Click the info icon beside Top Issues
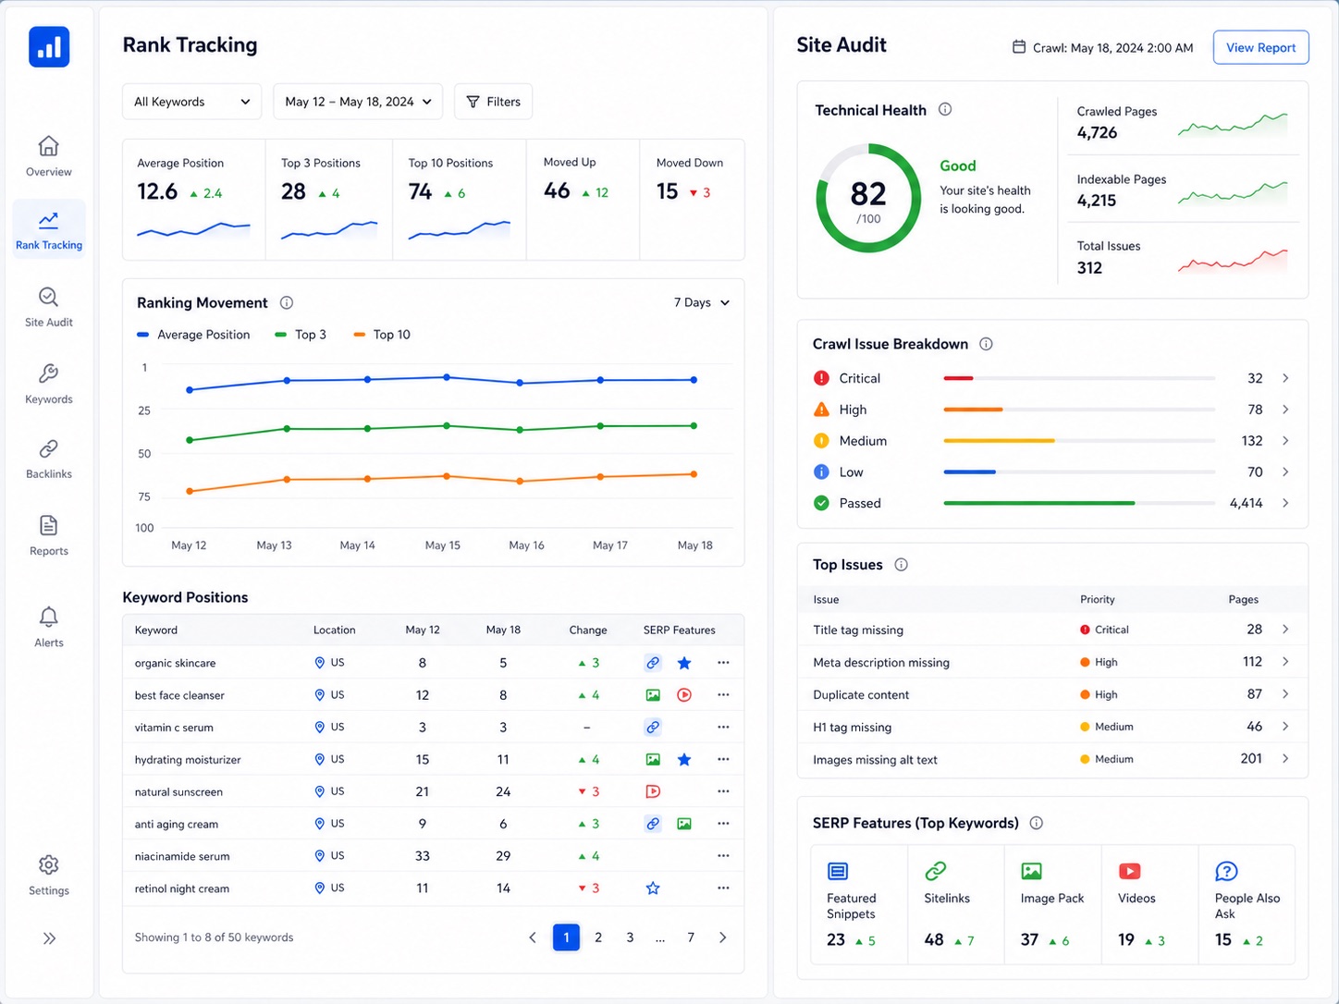 (901, 565)
